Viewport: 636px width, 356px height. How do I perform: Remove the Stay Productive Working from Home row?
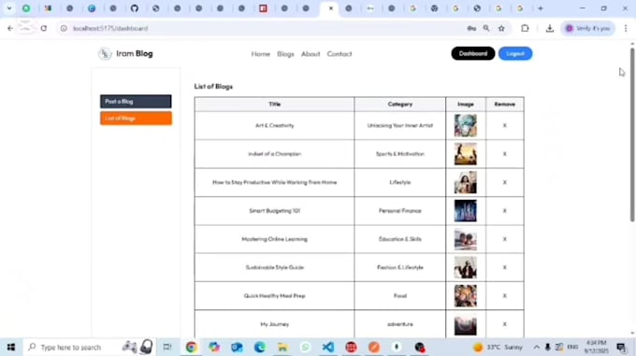504,182
